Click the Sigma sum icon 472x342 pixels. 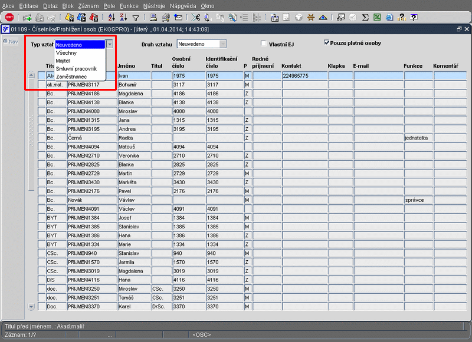tap(366, 18)
